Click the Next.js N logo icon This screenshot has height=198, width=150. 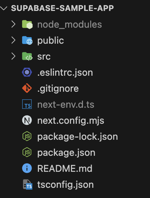(x=27, y=120)
